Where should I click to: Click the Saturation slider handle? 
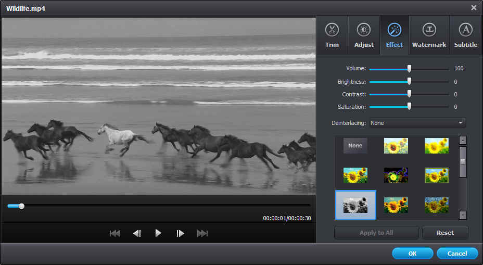[409, 106]
